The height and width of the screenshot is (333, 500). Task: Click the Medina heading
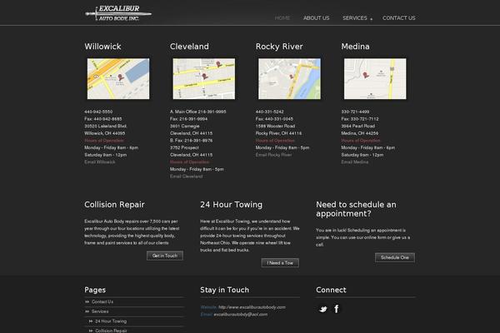[x=355, y=47]
